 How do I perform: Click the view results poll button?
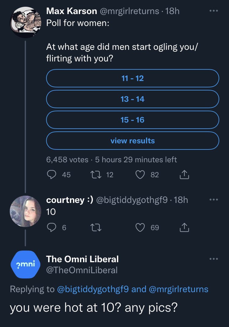tap(133, 141)
